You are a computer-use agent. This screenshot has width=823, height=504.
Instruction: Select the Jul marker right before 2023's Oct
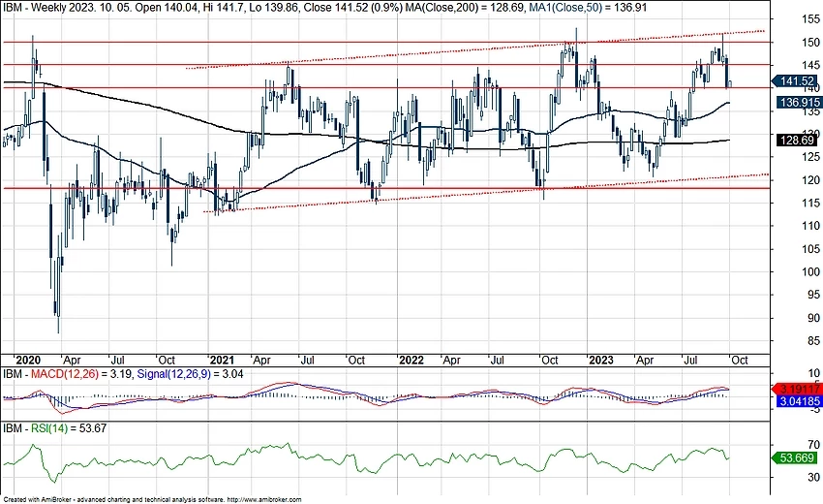click(x=690, y=360)
